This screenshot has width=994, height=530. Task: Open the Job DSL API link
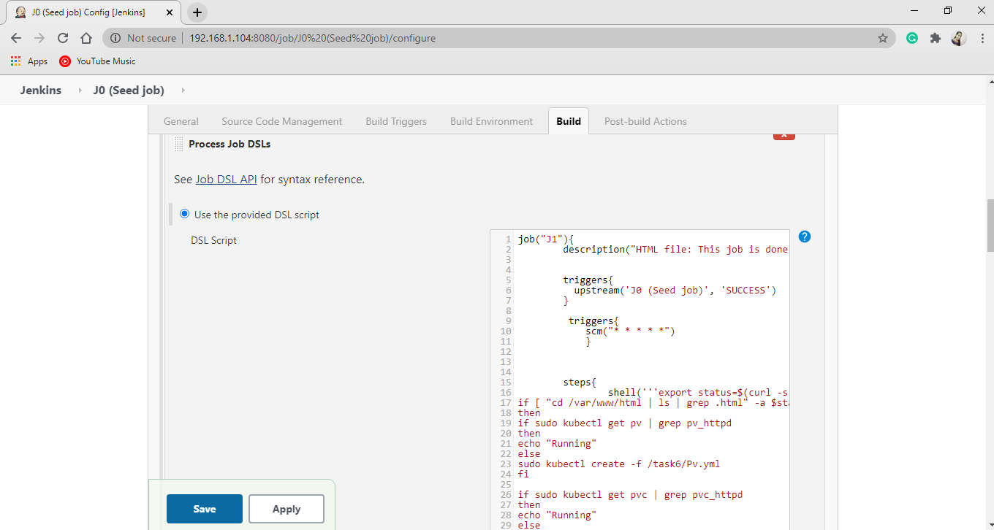[x=226, y=179]
